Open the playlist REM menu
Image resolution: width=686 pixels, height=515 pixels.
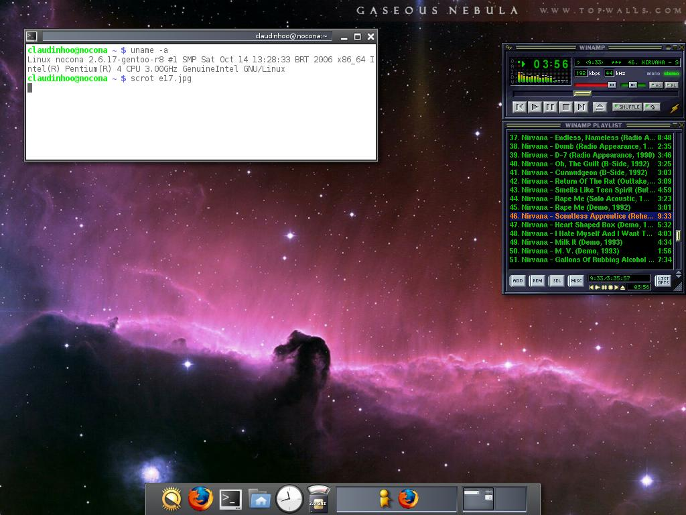tap(537, 281)
